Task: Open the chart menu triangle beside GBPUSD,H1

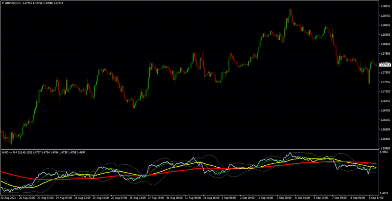Action: coord(3,2)
